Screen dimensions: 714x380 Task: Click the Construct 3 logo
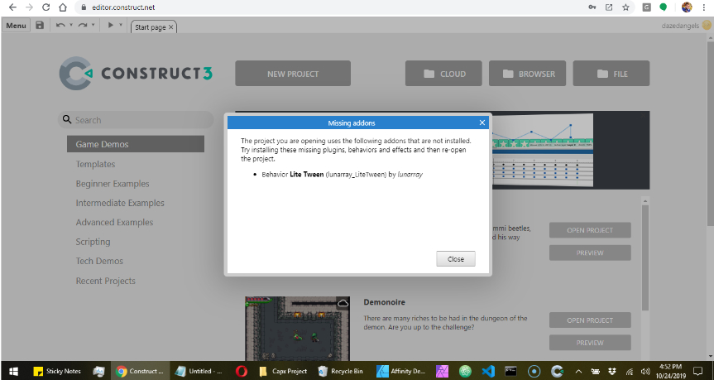pos(136,74)
